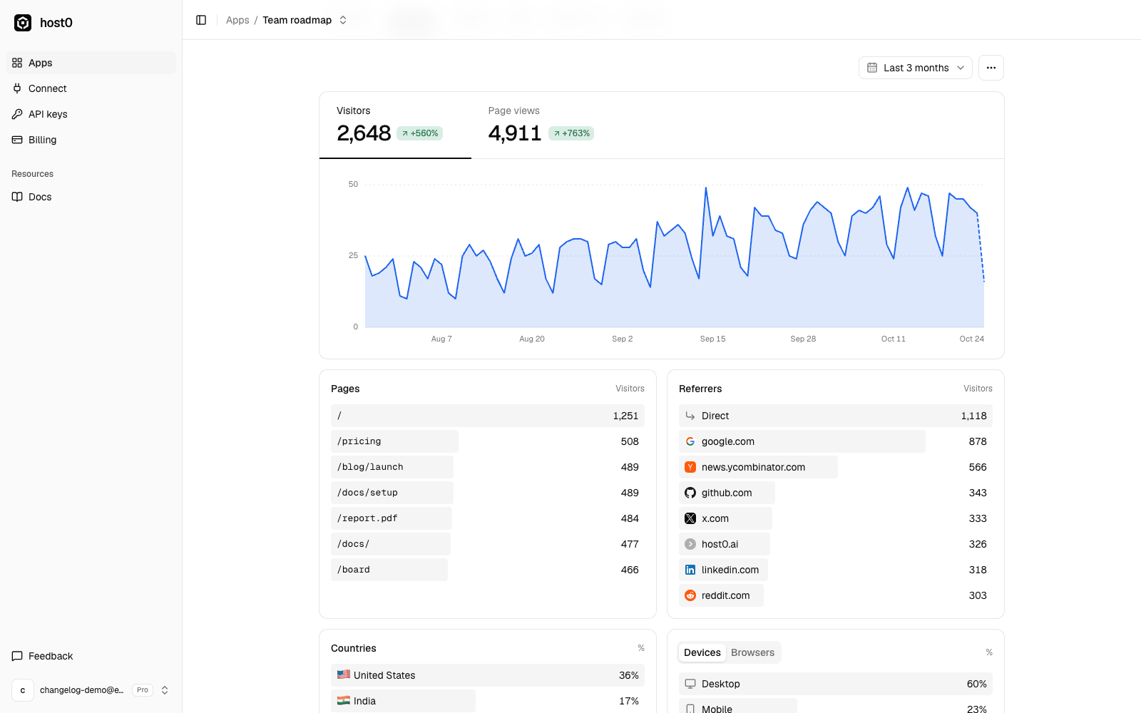Click the /docs/setup page row

pos(488,493)
